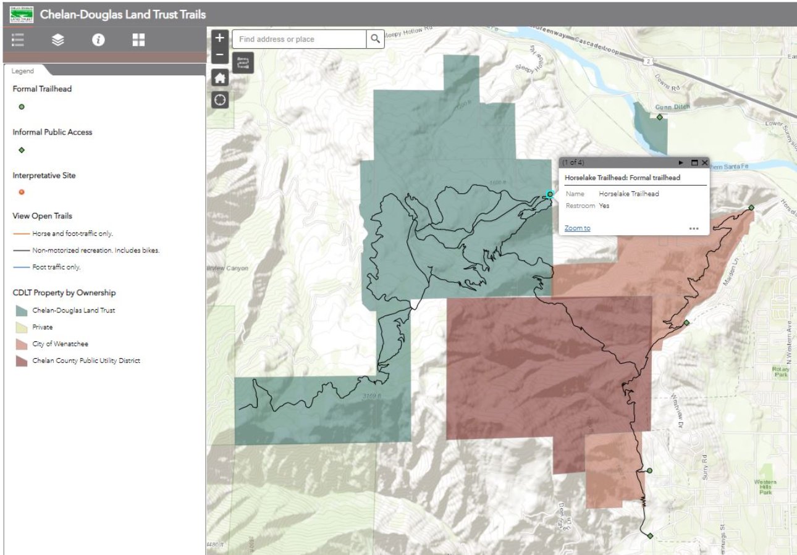
Task: Click the highlighted Horselake Trailhead marker
Action: [550, 194]
